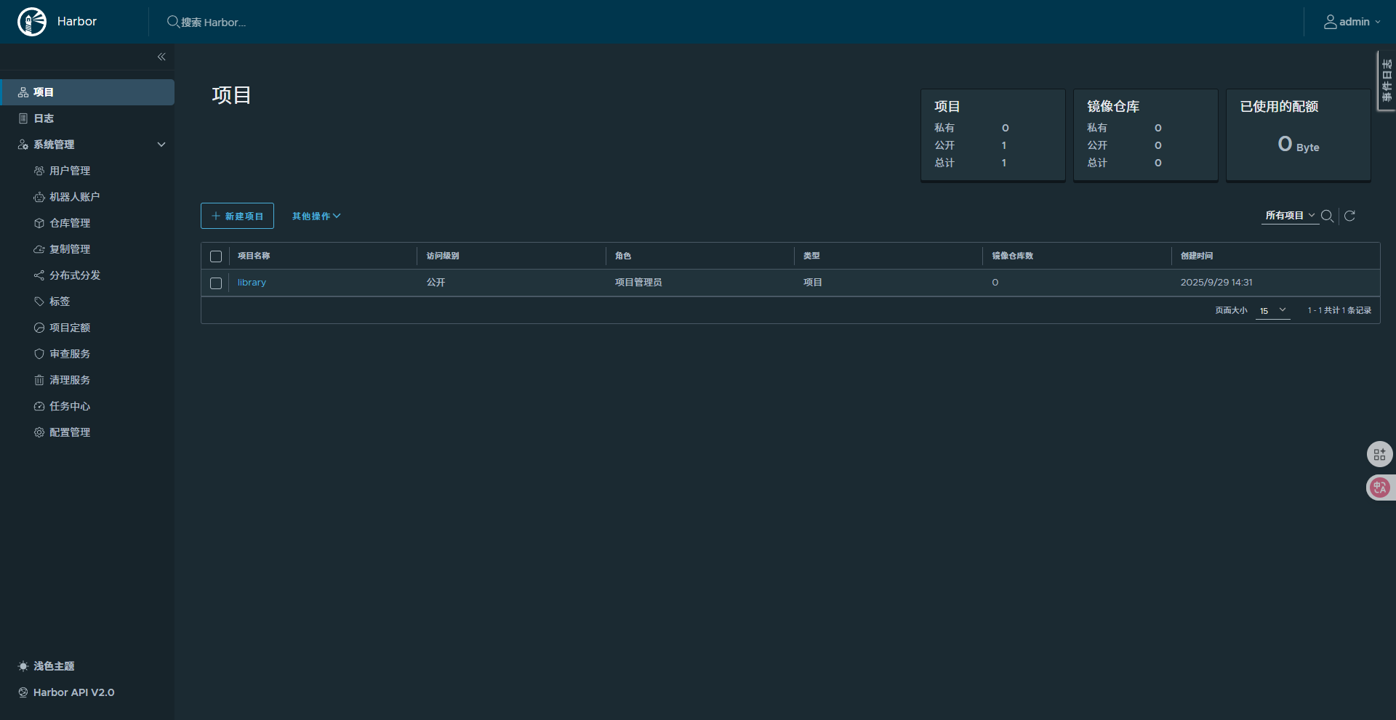The width and height of the screenshot is (1396, 720).
Task: Click the 清理服务 trash icon
Action: tap(39, 380)
